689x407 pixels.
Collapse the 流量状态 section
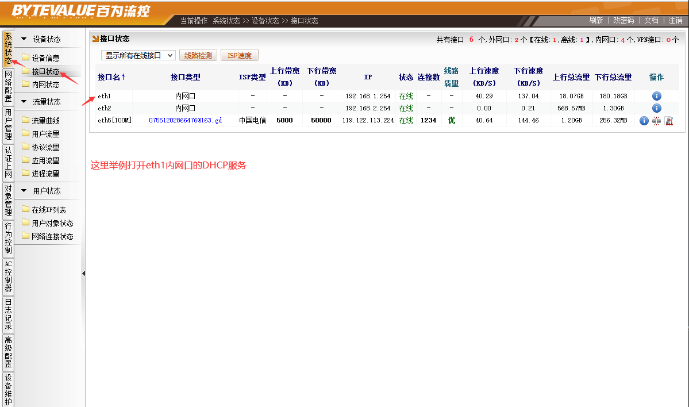[24, 102]
